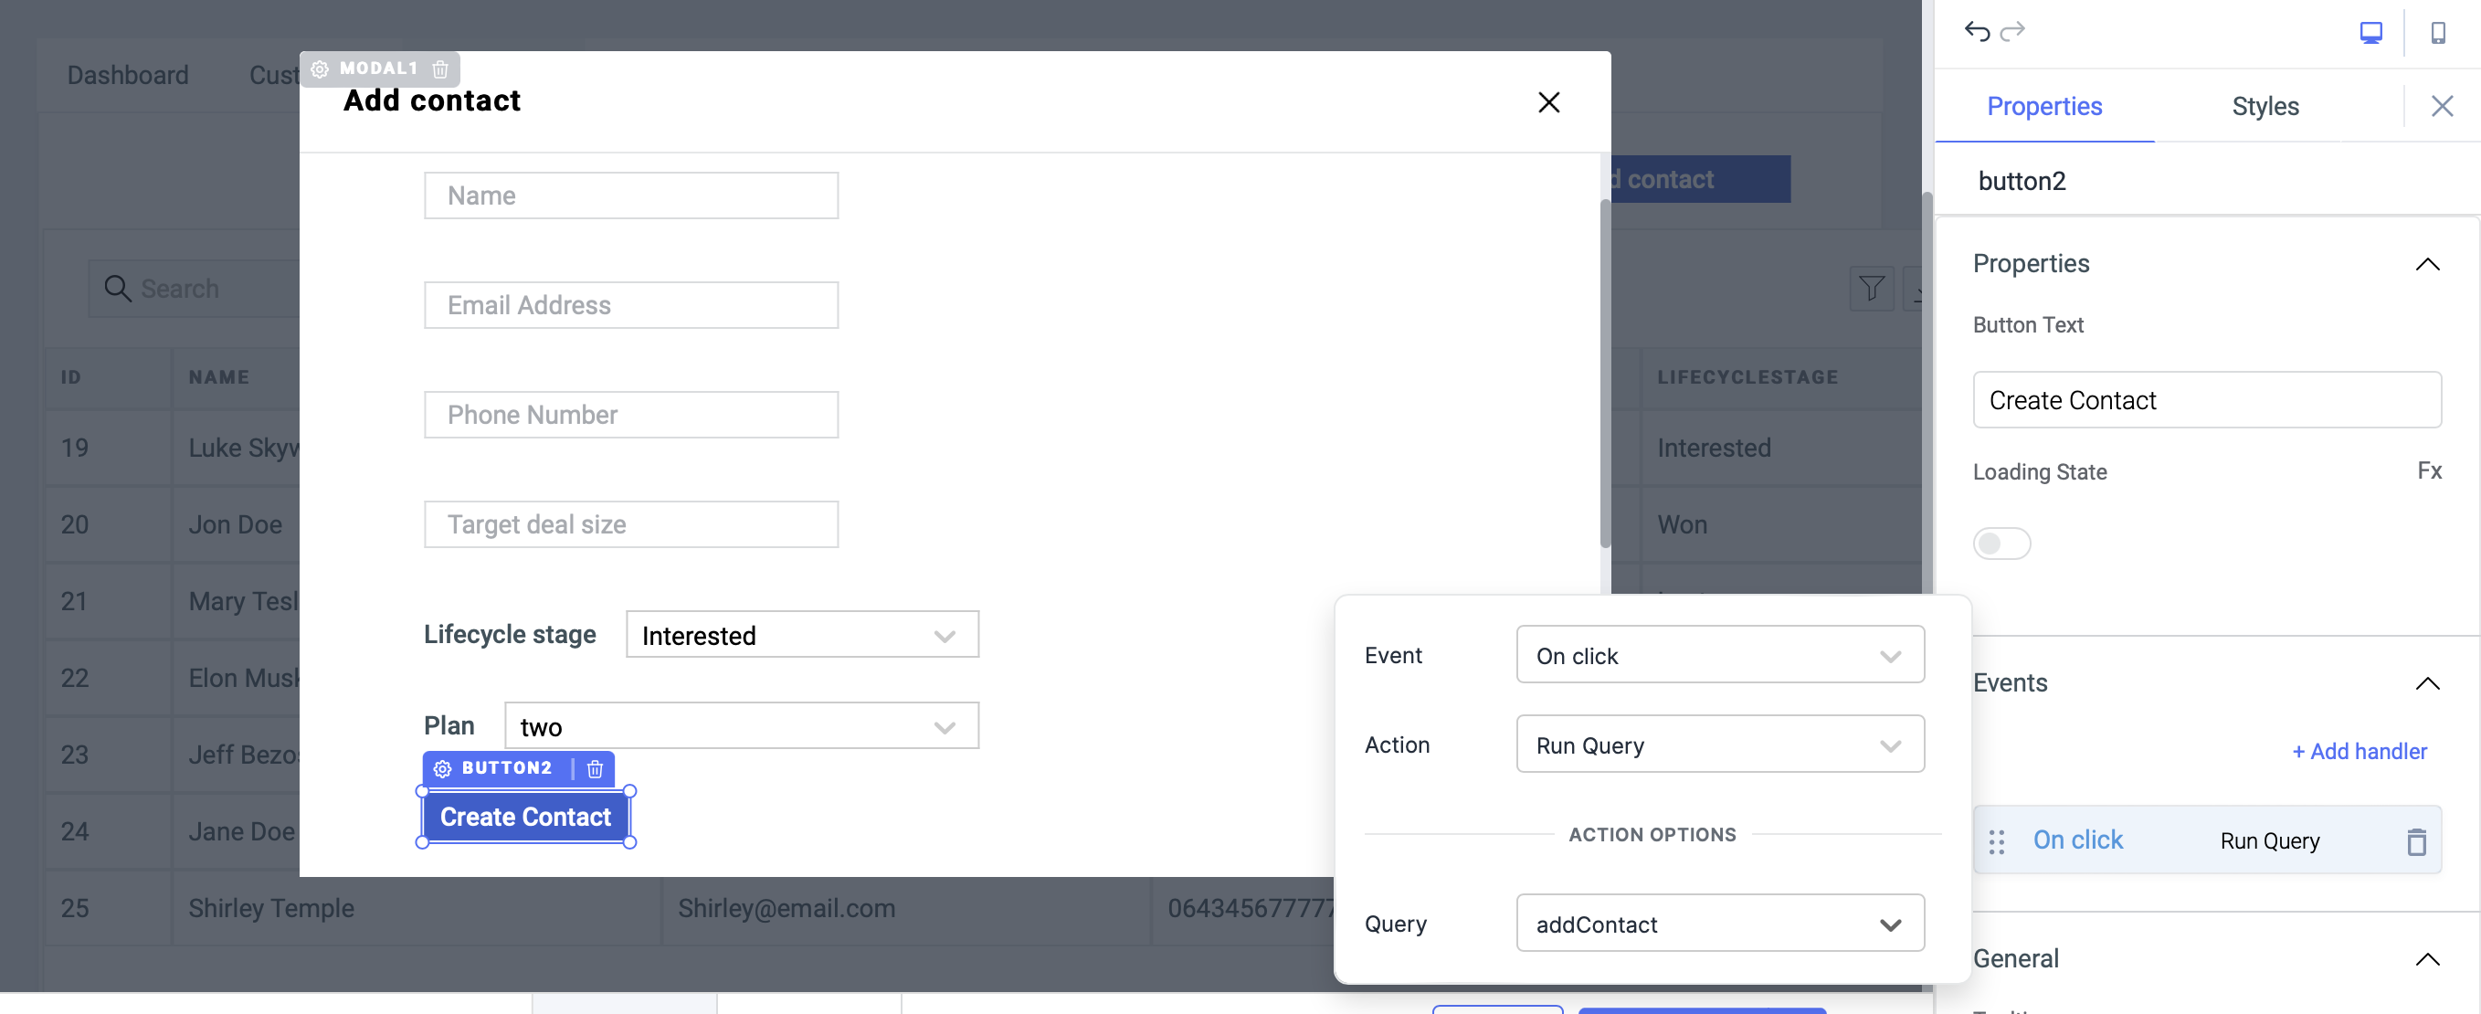The image size is (2481, 1014).
Task: Open the Query dropdown showing addContact
Action: coord(1720,924)
